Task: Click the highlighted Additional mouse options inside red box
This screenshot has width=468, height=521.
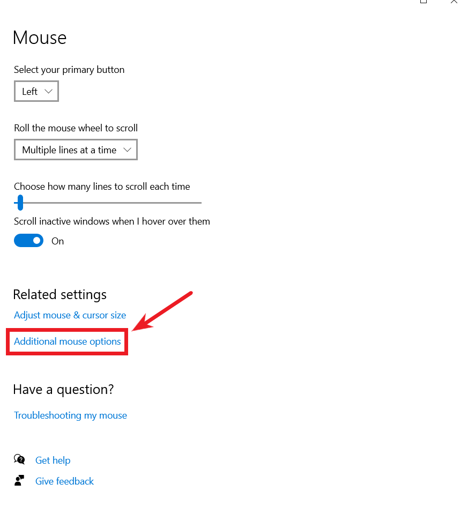Action: pyautogui.click(x=67, y=341)
